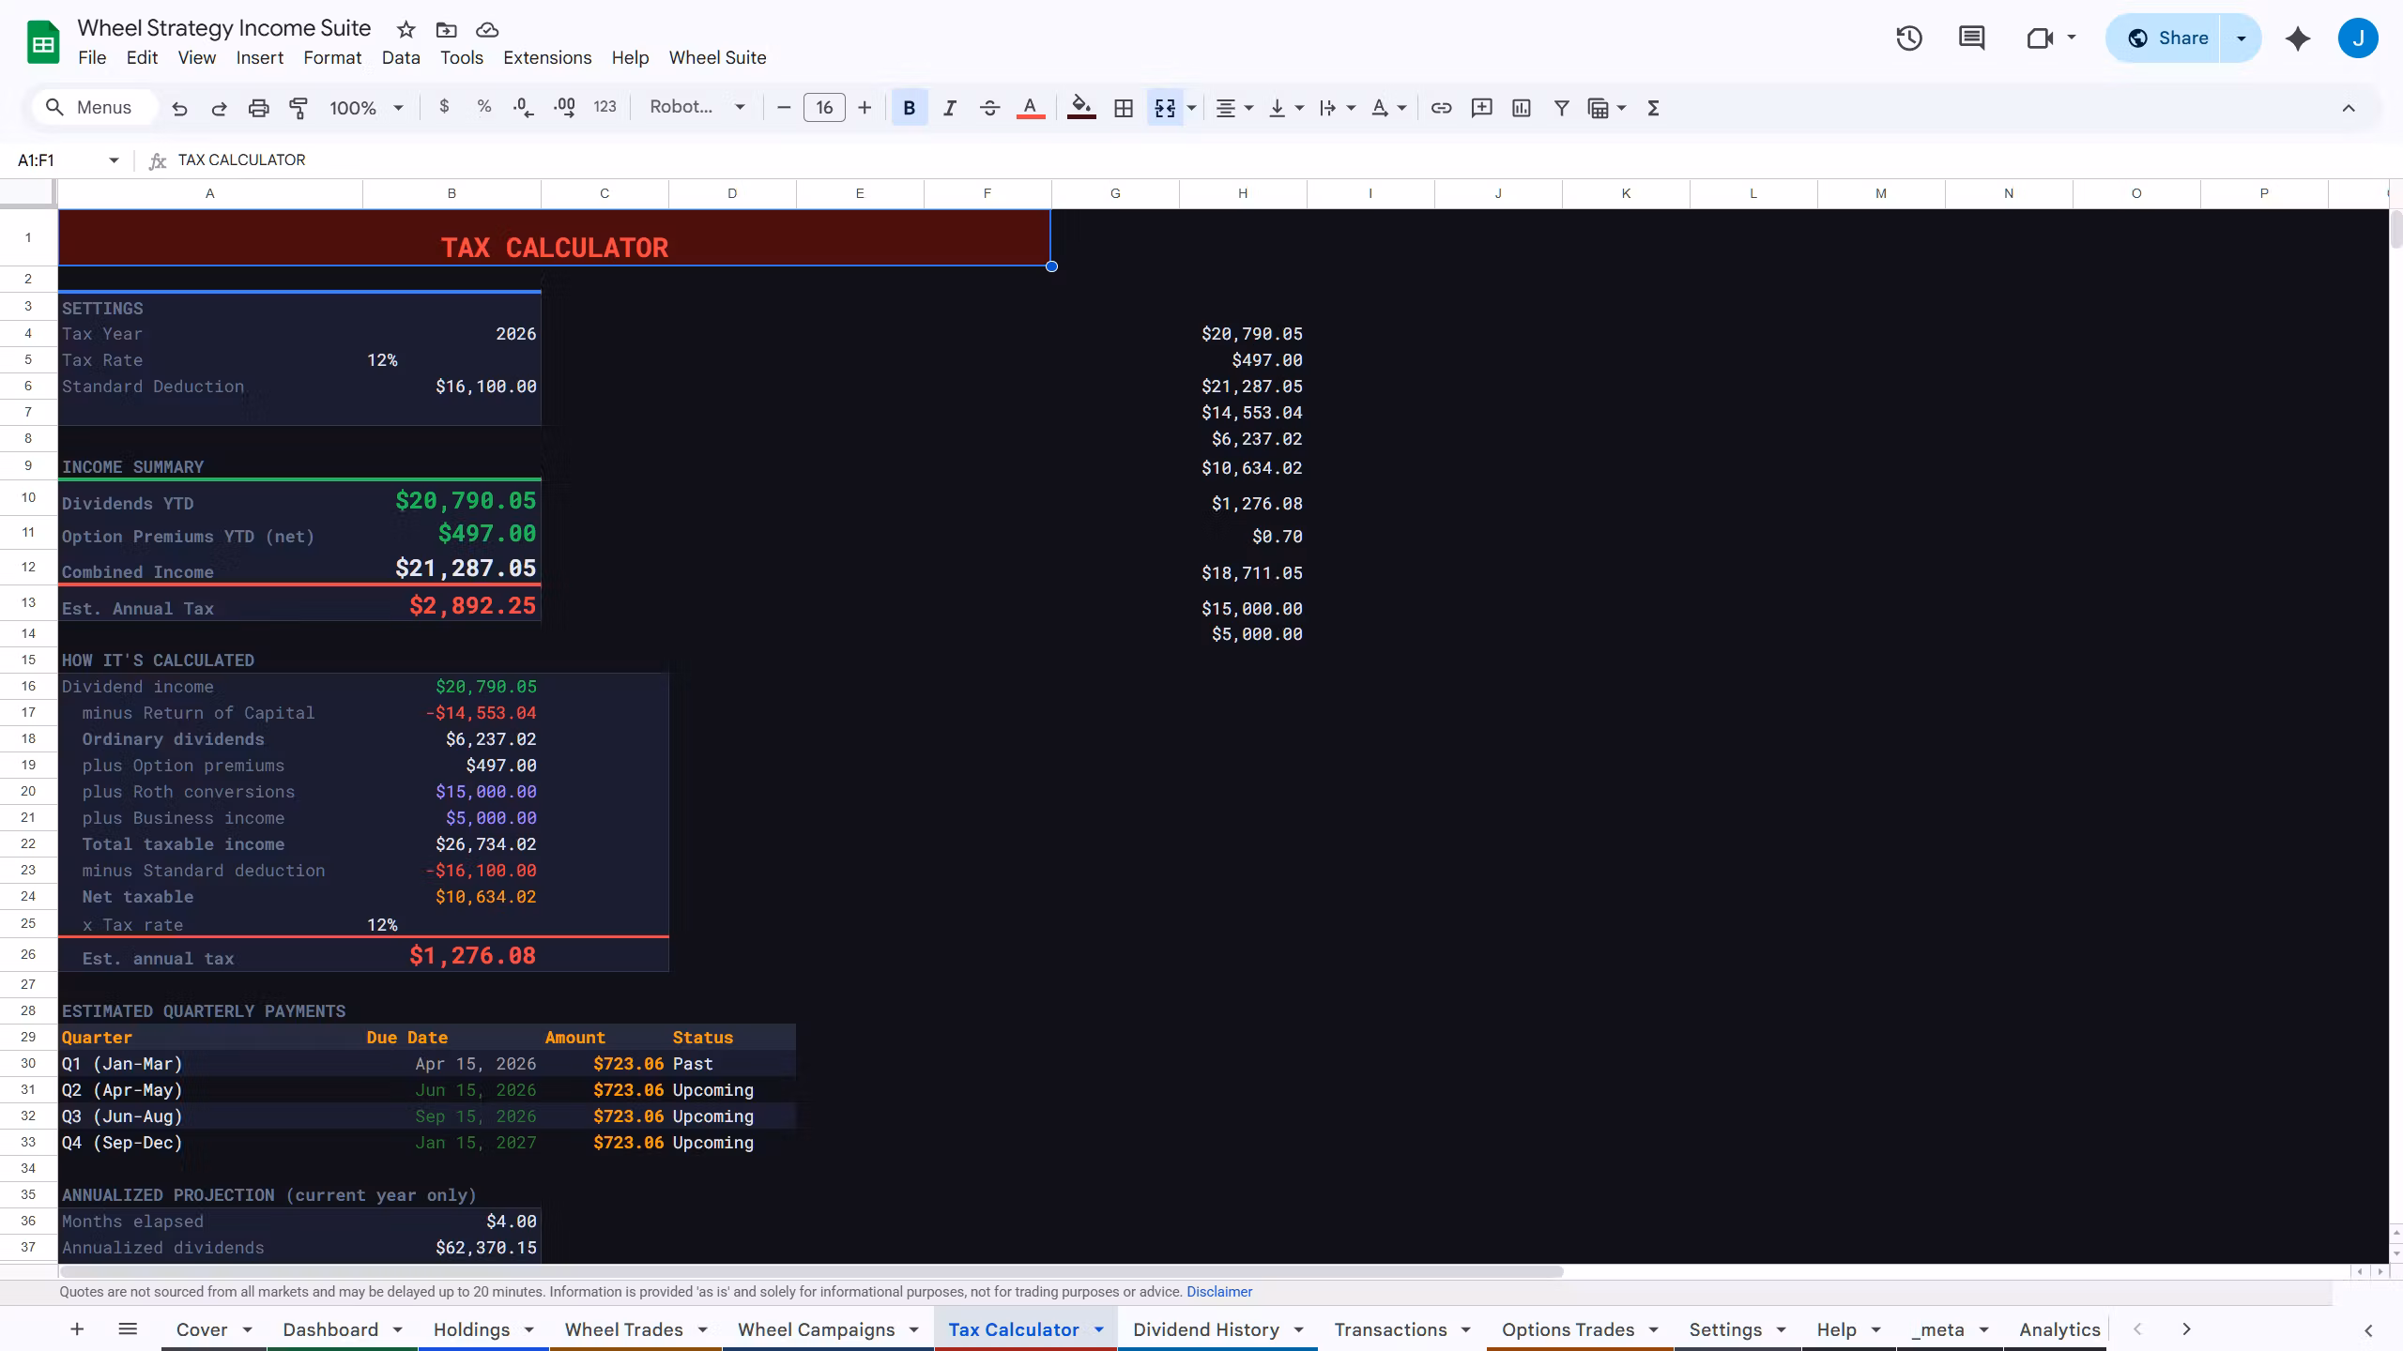
Task: Click the formula bar content
Action: tap(241, 160)
